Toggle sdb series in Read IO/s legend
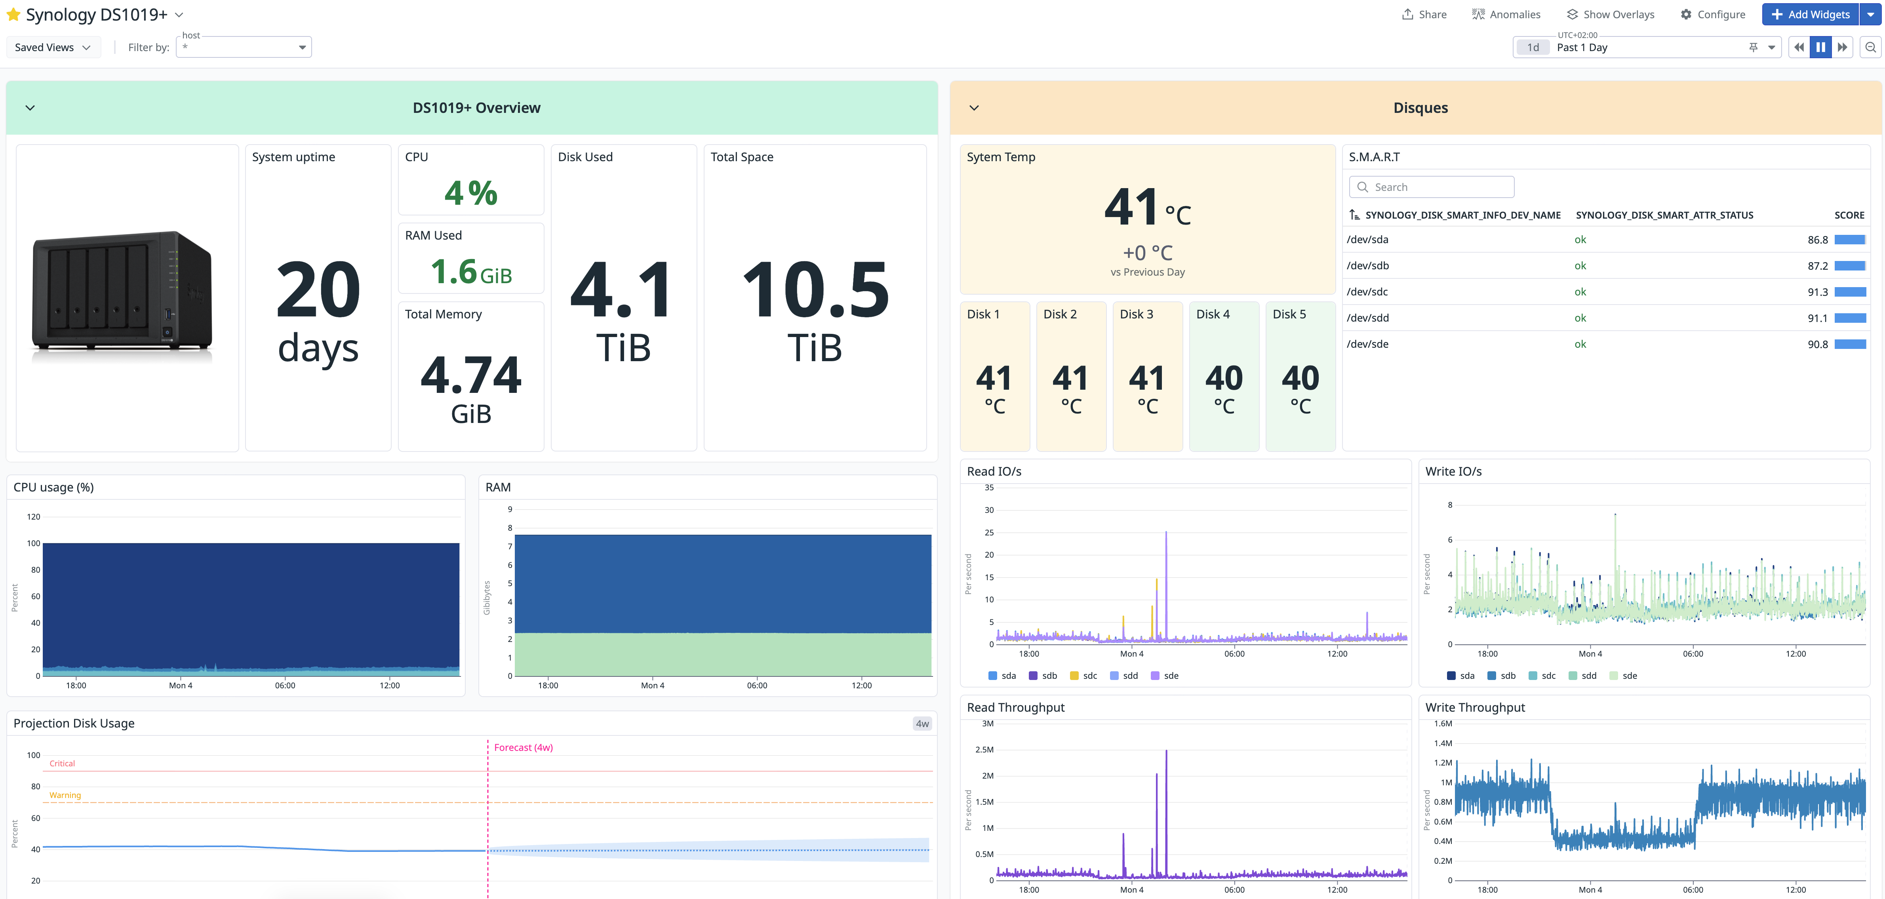 1043,676
